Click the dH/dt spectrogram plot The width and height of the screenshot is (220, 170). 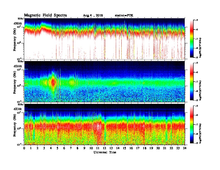pyautogui.click(x=104, y=39)
